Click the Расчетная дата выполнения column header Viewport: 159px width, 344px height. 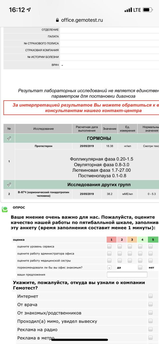[x=87, y=129]
